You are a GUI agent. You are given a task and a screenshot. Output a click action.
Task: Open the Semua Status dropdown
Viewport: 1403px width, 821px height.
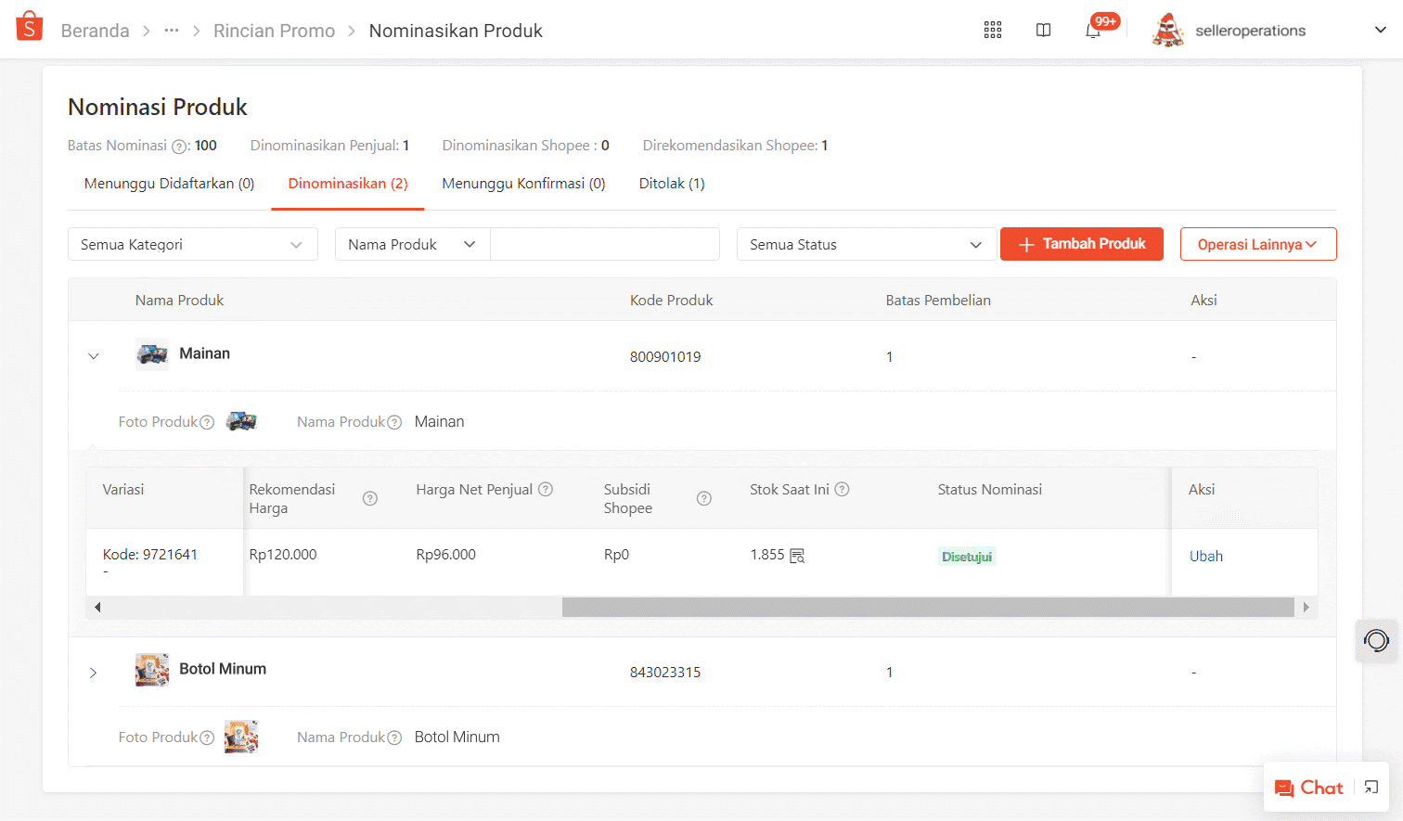867,244
